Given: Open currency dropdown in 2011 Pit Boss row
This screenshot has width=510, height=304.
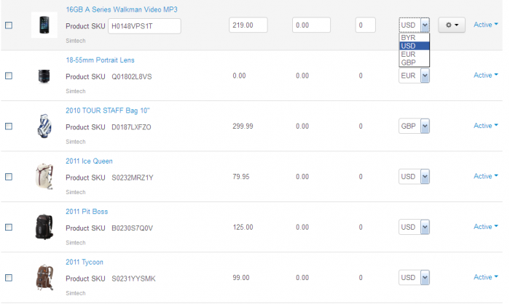Looking at the screenshot, I should tap(414, 227).
